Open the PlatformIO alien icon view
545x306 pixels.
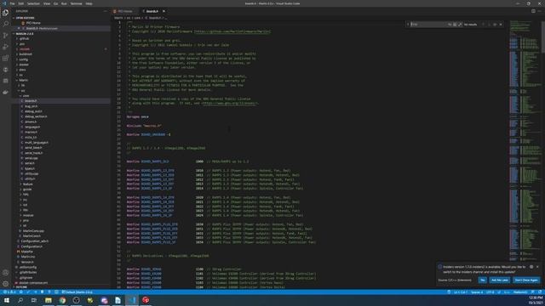6,70
